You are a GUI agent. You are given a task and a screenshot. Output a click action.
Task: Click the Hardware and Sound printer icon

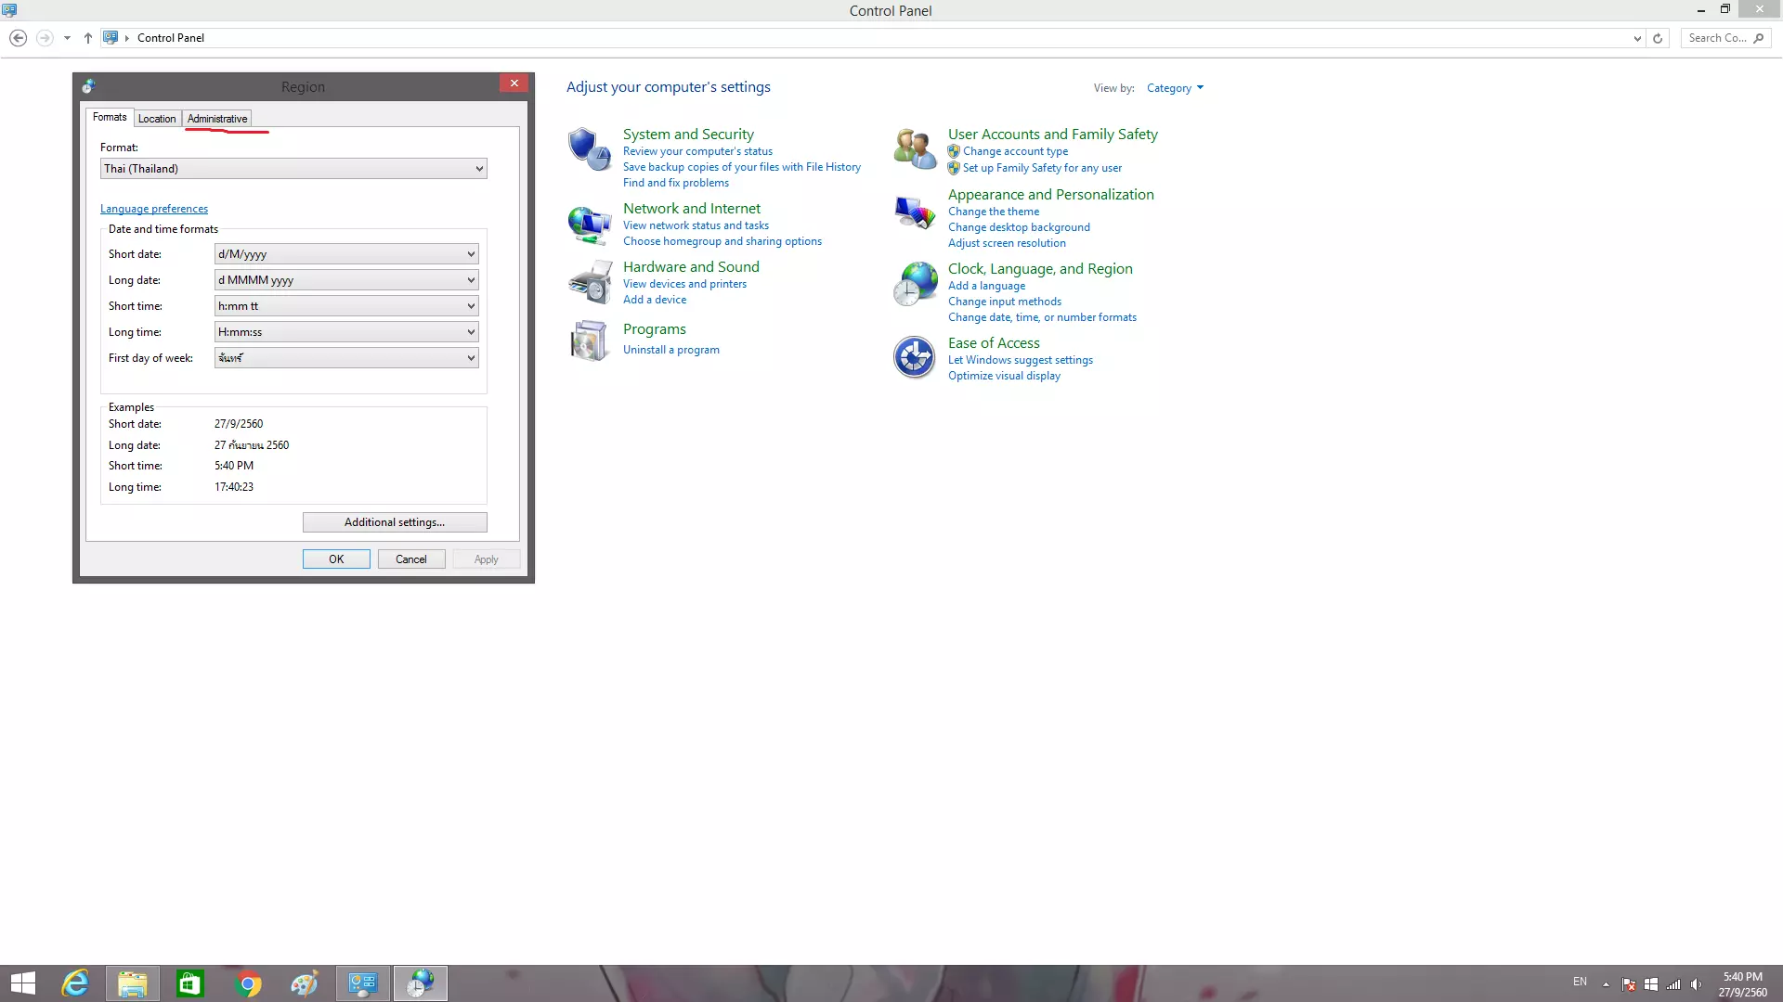click(x=589, y=283)
